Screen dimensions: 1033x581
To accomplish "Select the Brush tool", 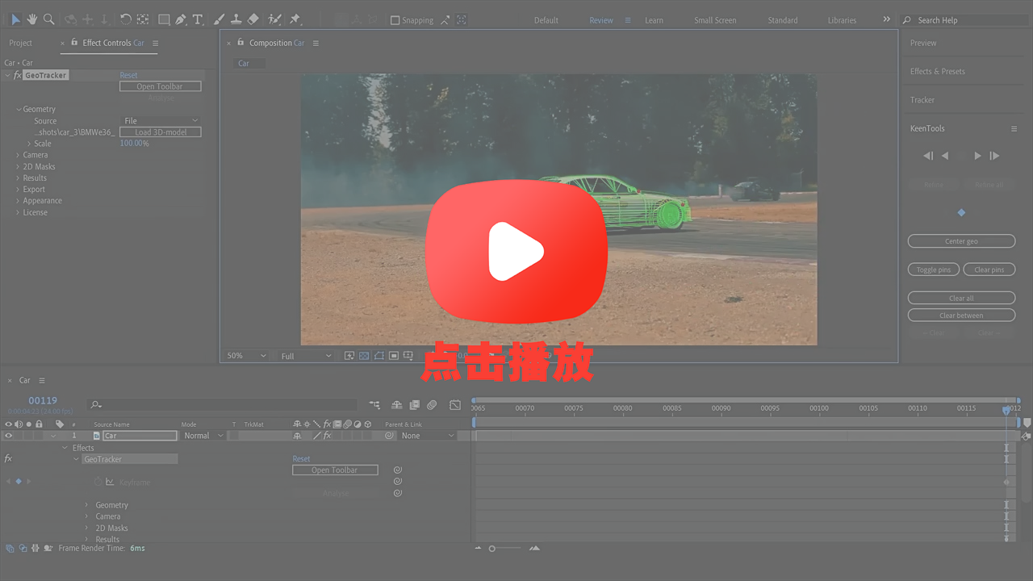I will click(219, 19).
